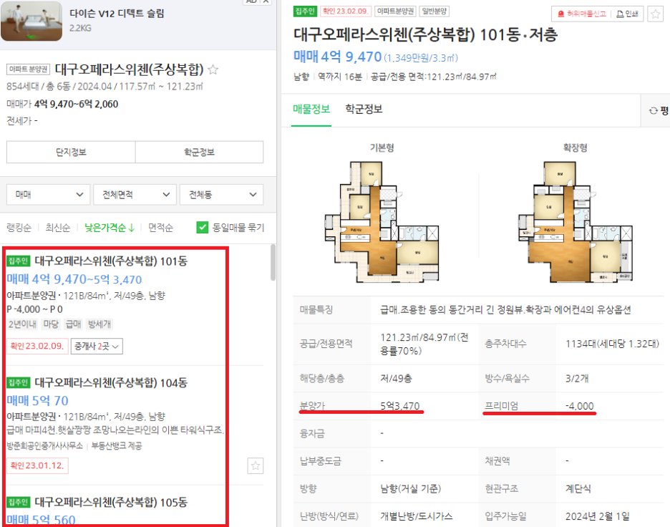Screen dimensions: 670x527
Task: Open 다이슨 V12 디텍트 슬림 ad title
Action: (x=117, y=14)
